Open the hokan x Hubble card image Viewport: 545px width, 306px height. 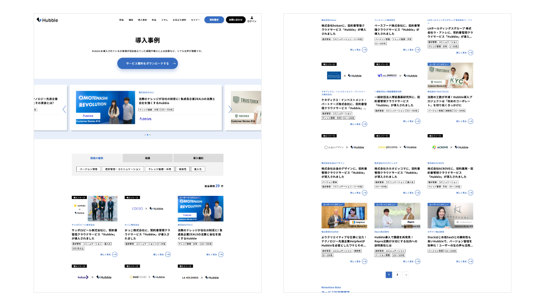[94, 277]
